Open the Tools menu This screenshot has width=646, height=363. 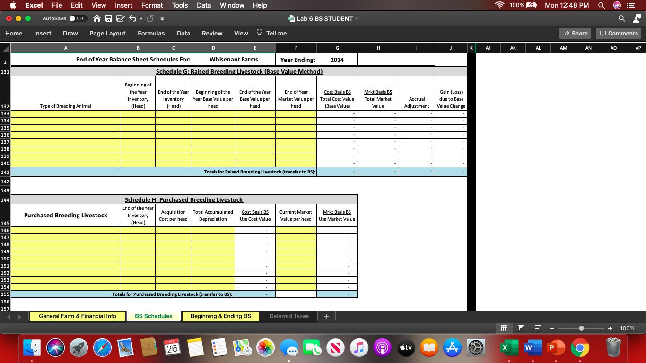(179, 5)
